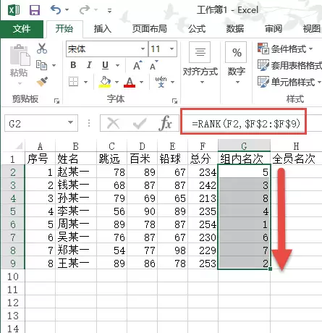Open the Name Box dropdown arrow
Viewport: 322px width, 333px height.
(x=71, y=122)
